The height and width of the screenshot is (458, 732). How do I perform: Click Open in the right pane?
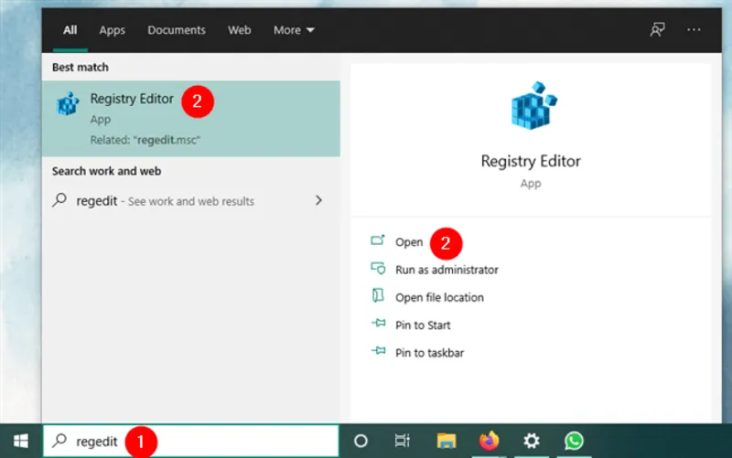409,242
